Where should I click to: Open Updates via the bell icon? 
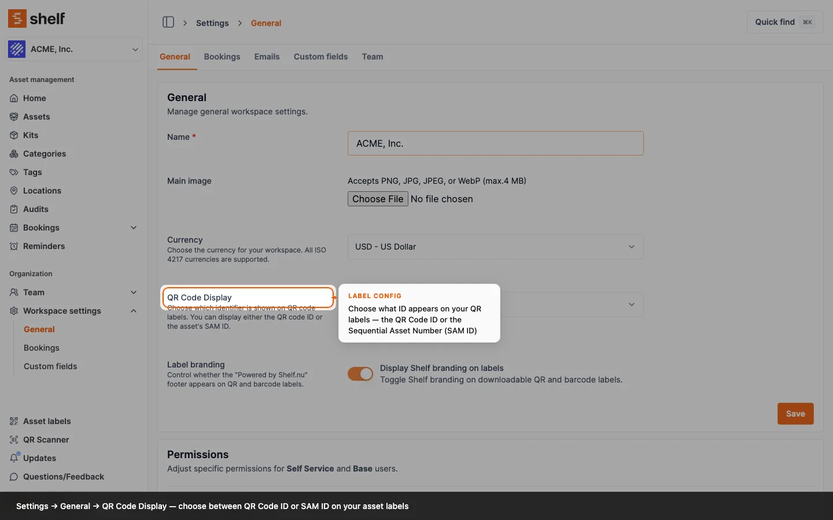point(14,458)
